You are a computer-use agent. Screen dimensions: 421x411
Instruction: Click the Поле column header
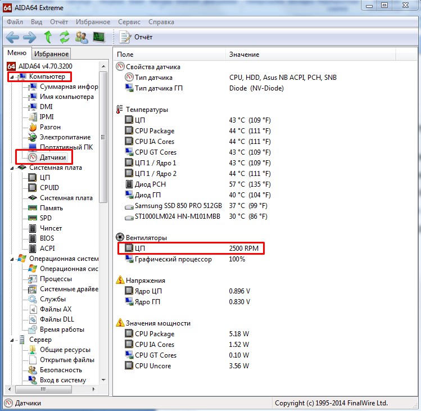click(x=170, y=55)
